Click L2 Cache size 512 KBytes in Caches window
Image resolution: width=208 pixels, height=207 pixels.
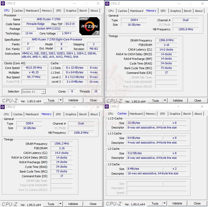coord(144,153)
